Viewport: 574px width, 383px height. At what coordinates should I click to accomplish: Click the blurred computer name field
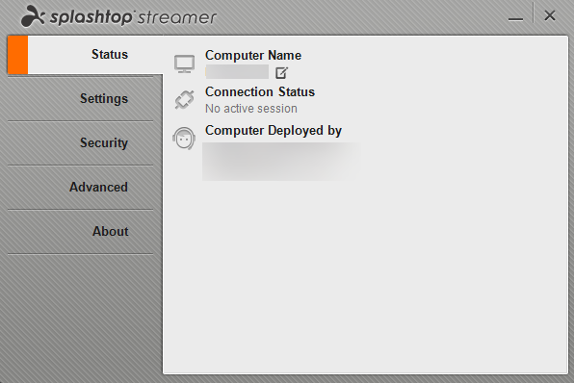point(237,72)
